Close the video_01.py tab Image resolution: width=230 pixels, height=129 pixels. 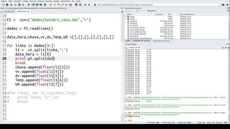coord(28,11)
